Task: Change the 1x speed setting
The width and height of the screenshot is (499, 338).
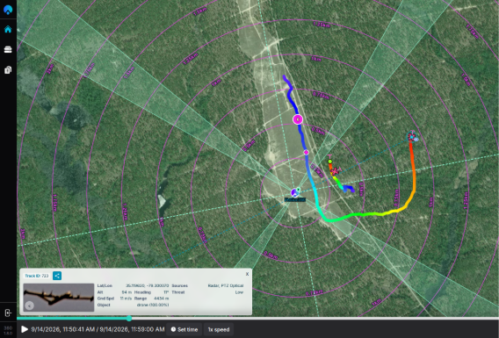Action: [x=219, y=329]
